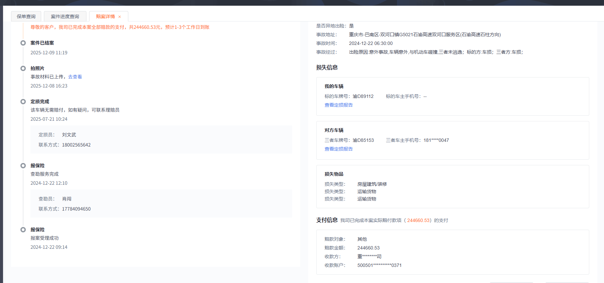Image resolution: width=604 pixels, height=283 pixels.
Task: Click the 收款账户 number ending 0371
Action: [x=379, y=265]
